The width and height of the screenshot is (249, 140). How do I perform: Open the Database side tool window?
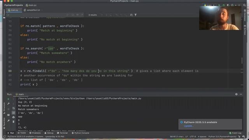tap(245, 16)
